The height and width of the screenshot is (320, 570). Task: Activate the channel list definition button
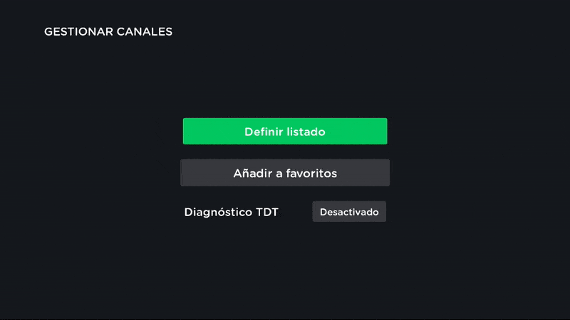[x=285, y=132]
